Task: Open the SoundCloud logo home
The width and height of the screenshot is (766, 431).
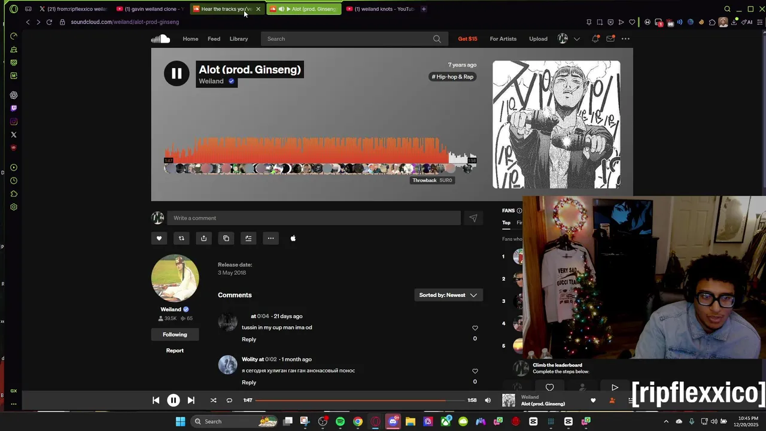Action: (x=160, y=39)
